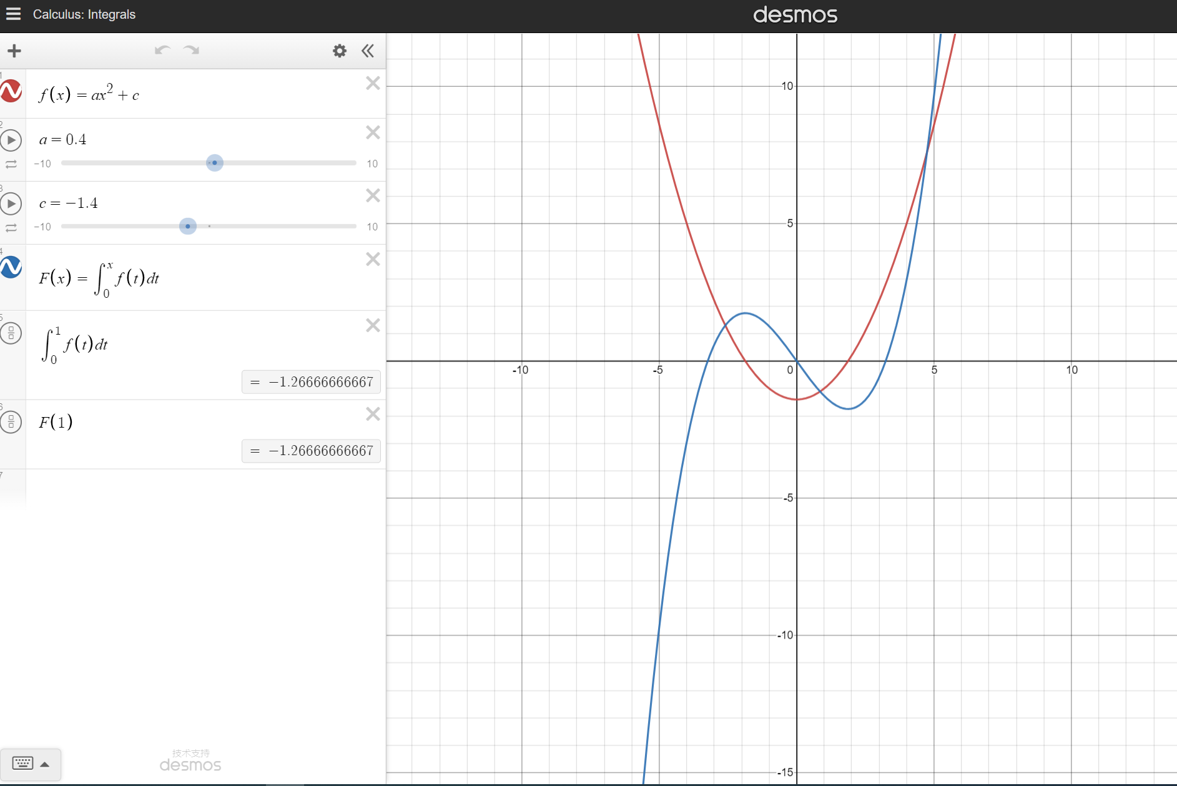Delete the f(x) = ax² + c expression
The width and height of the screenshot is (1177, 786).
[x=373, y=83]
